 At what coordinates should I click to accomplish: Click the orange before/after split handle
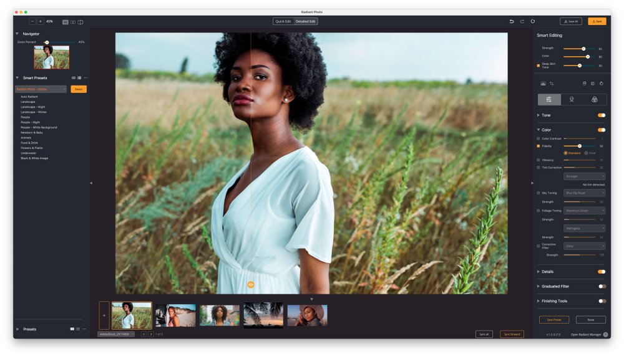coord(251,285)
